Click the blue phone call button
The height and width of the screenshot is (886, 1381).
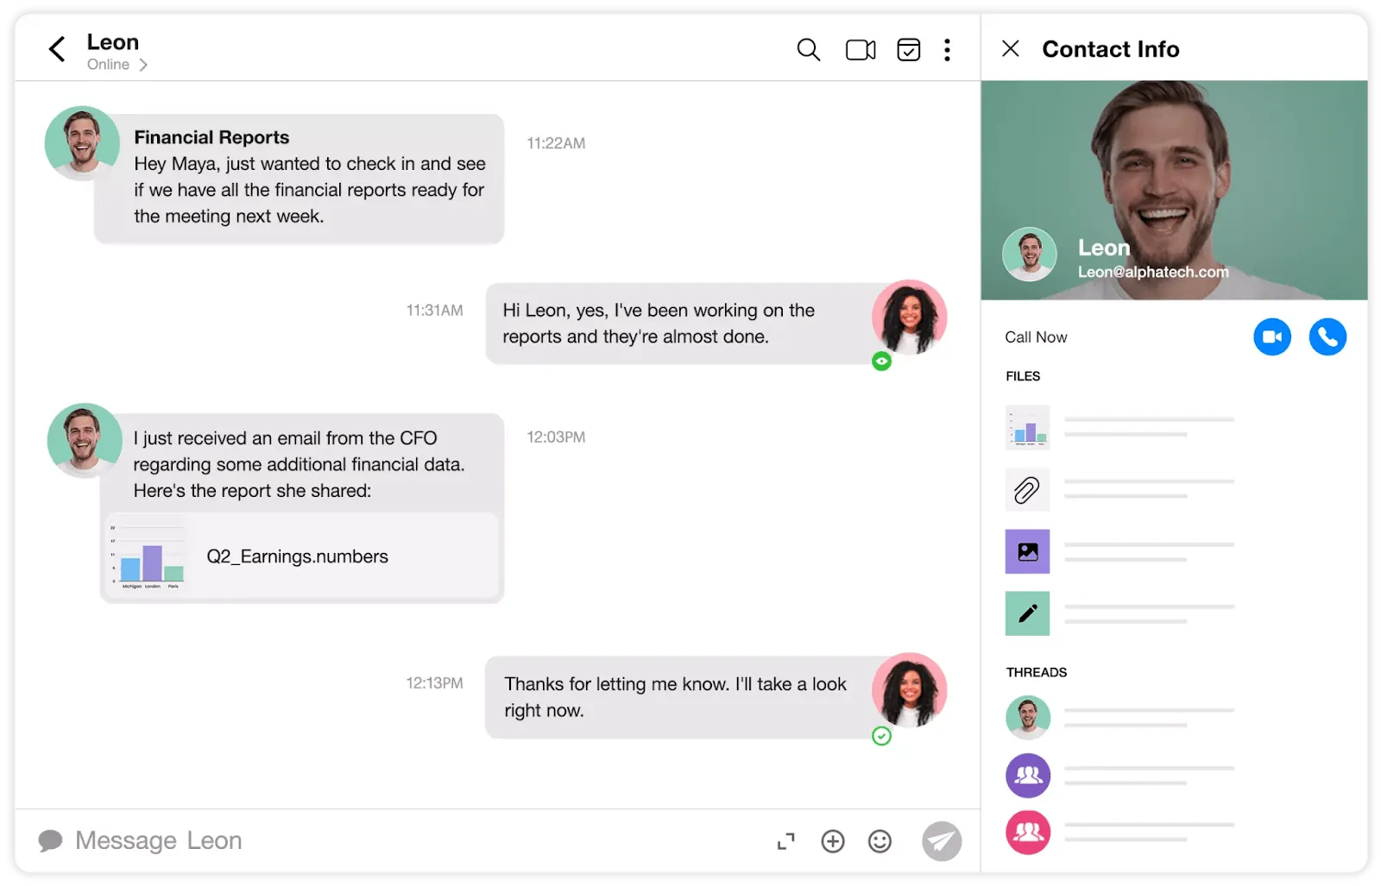1327,337
